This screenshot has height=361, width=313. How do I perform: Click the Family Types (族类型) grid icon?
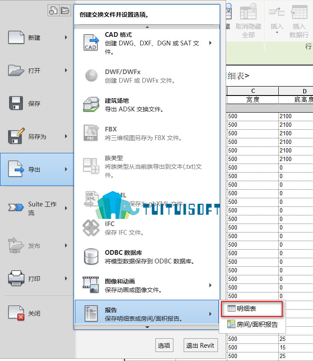click(91, 166)
